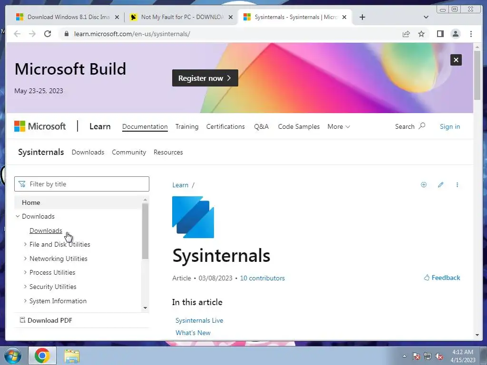Click the Microsoft logo

(40, 126)
